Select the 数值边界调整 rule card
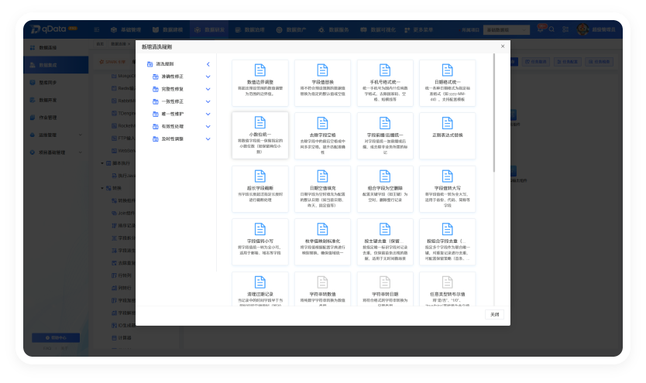Viewport: 646px width, 383px height. [x=260, y=83]
